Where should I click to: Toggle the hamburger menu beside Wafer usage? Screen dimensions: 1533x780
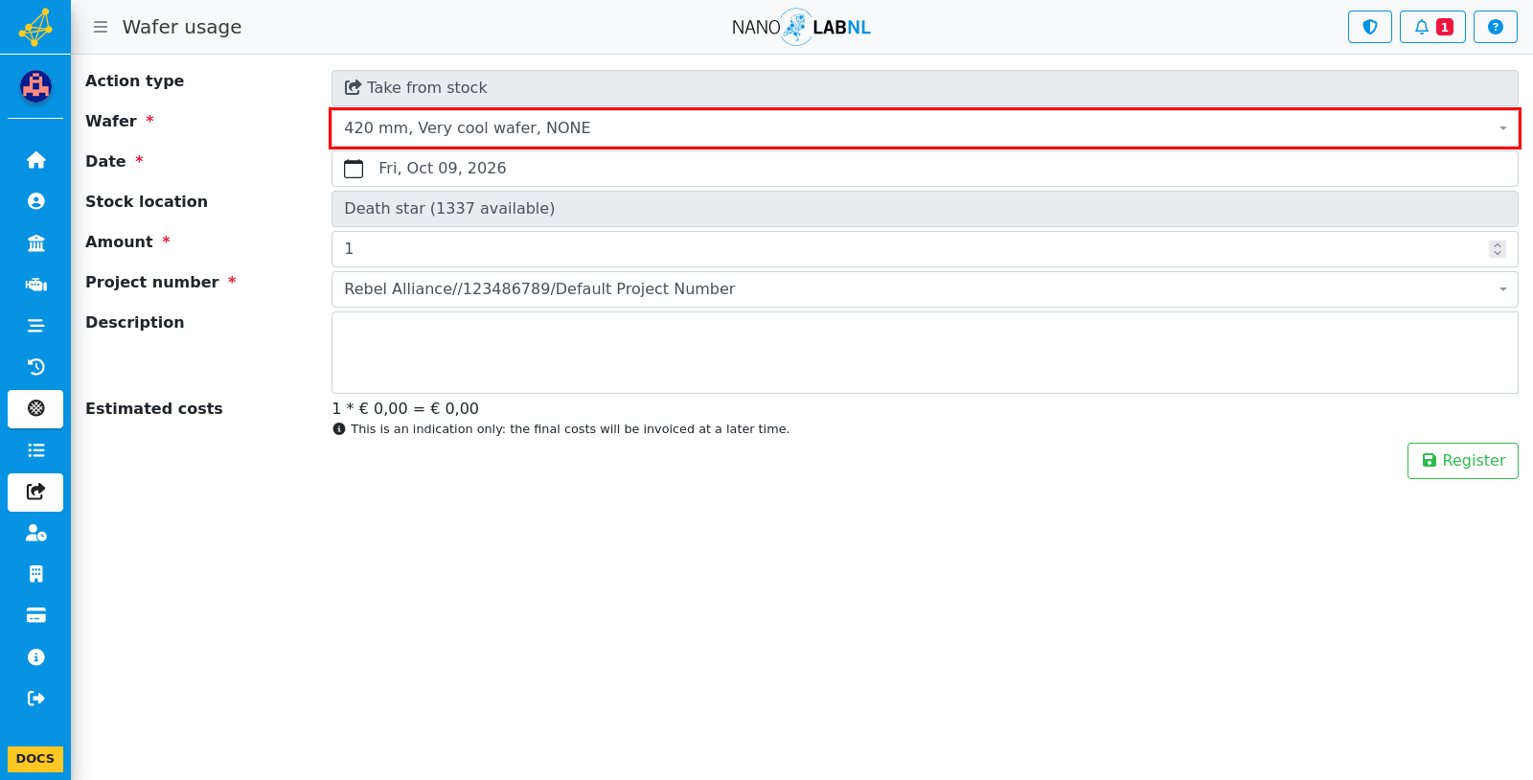tap(101, 27)
